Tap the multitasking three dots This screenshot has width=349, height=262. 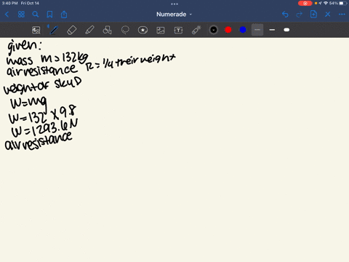[174, 4]
